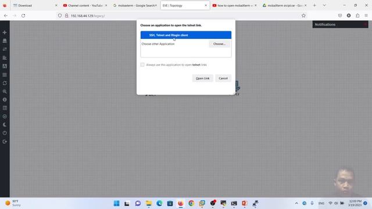Click the letter A text sidebar icon
372x209 pixels.
click(x=5, y=66)
